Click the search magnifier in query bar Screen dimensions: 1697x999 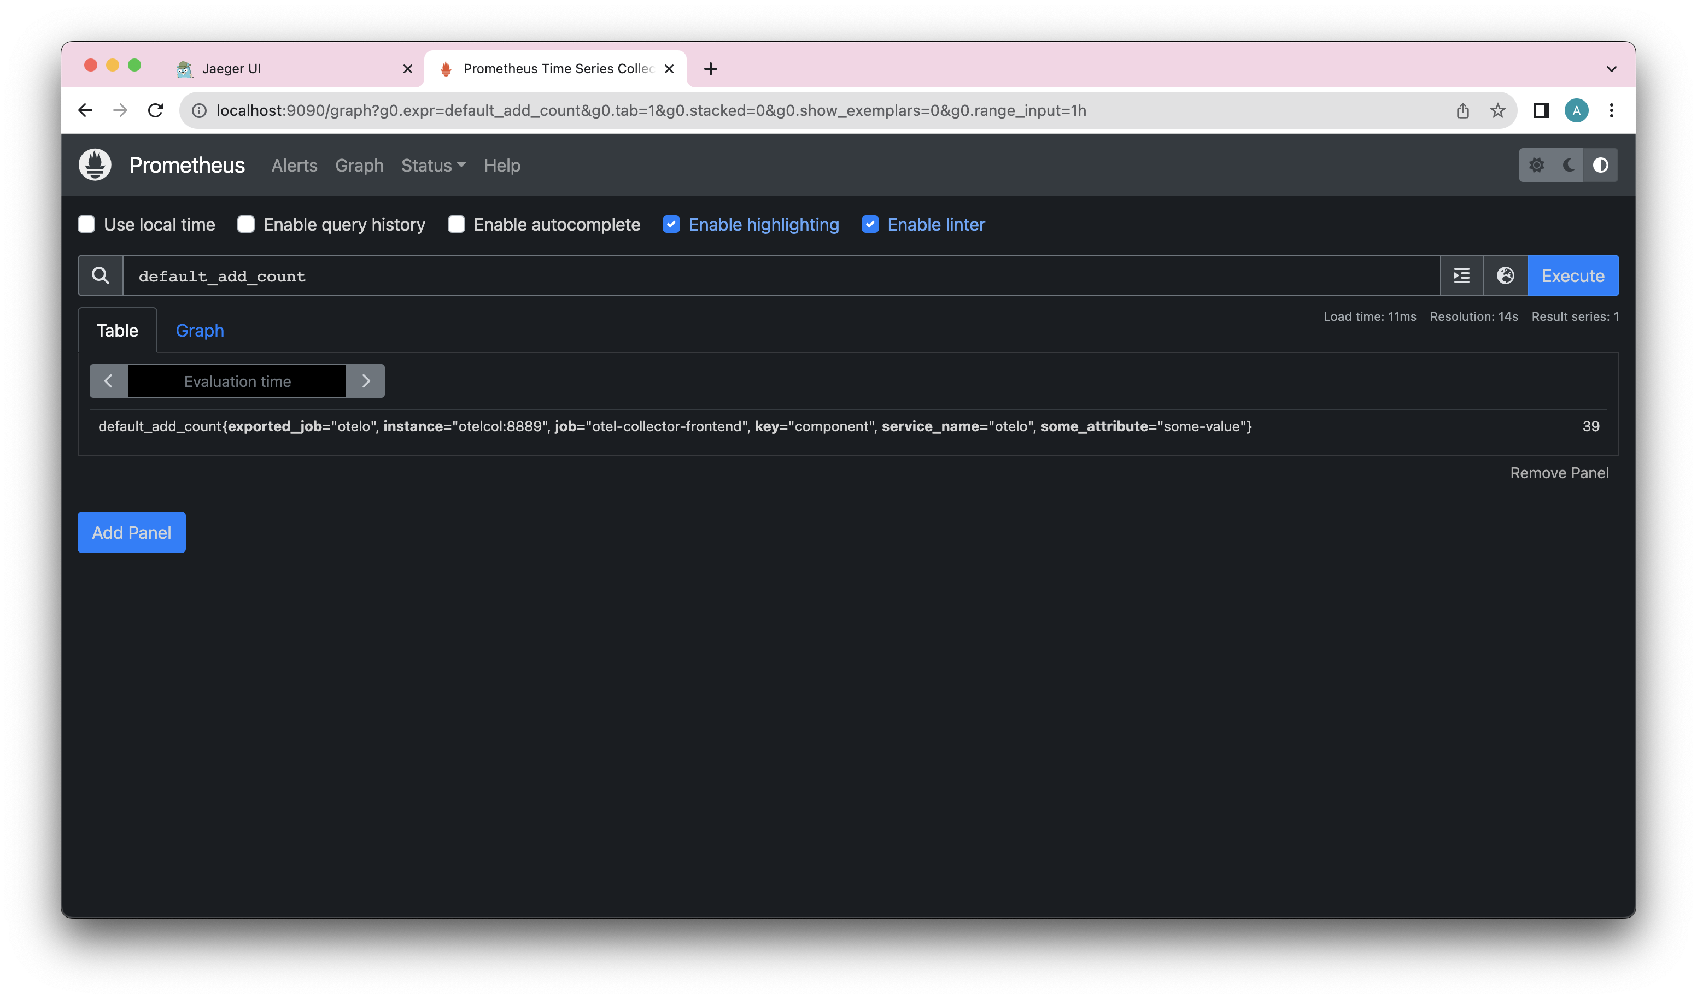tap(100, 275)
